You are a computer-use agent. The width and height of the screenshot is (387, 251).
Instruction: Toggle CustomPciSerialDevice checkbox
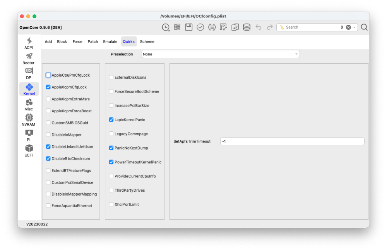48,182
